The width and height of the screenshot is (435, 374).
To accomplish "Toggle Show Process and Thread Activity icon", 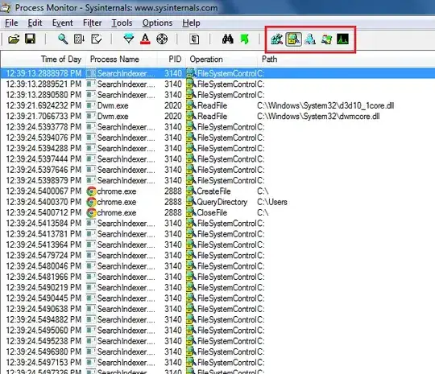I will point(326,39).
